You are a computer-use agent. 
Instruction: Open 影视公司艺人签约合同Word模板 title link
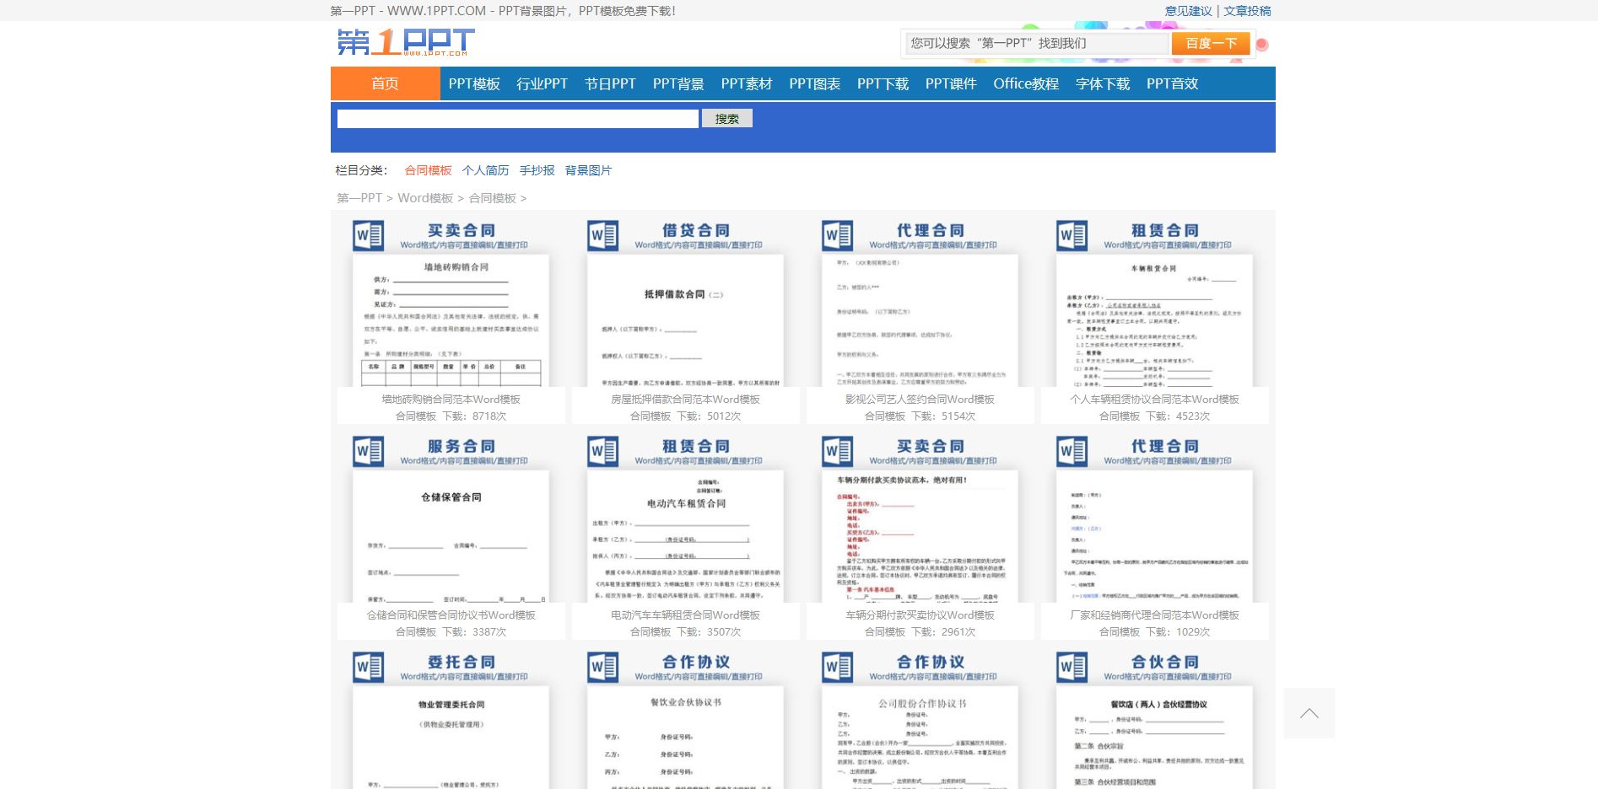click(920, 400)
